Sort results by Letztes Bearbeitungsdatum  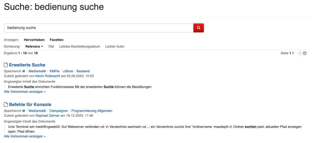click(80, 47)
